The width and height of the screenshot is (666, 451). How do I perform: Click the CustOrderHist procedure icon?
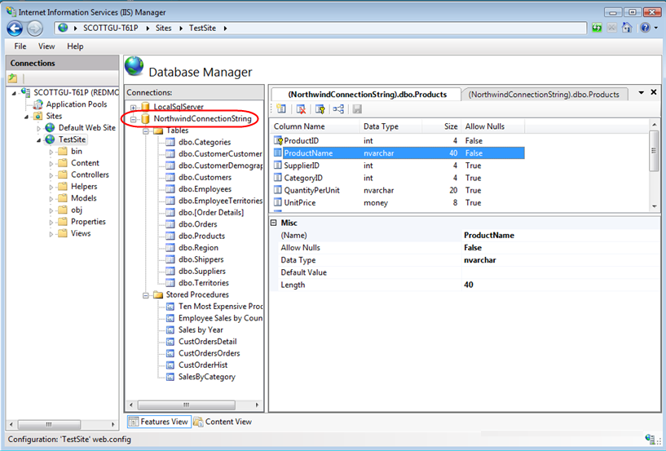(170, 365)
